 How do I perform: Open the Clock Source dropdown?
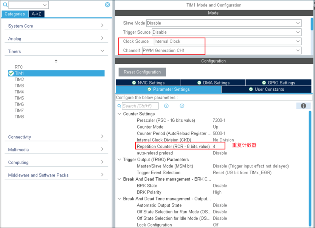[298, 41]
